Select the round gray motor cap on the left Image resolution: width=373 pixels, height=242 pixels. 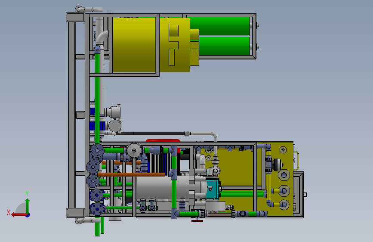point(115,126)
